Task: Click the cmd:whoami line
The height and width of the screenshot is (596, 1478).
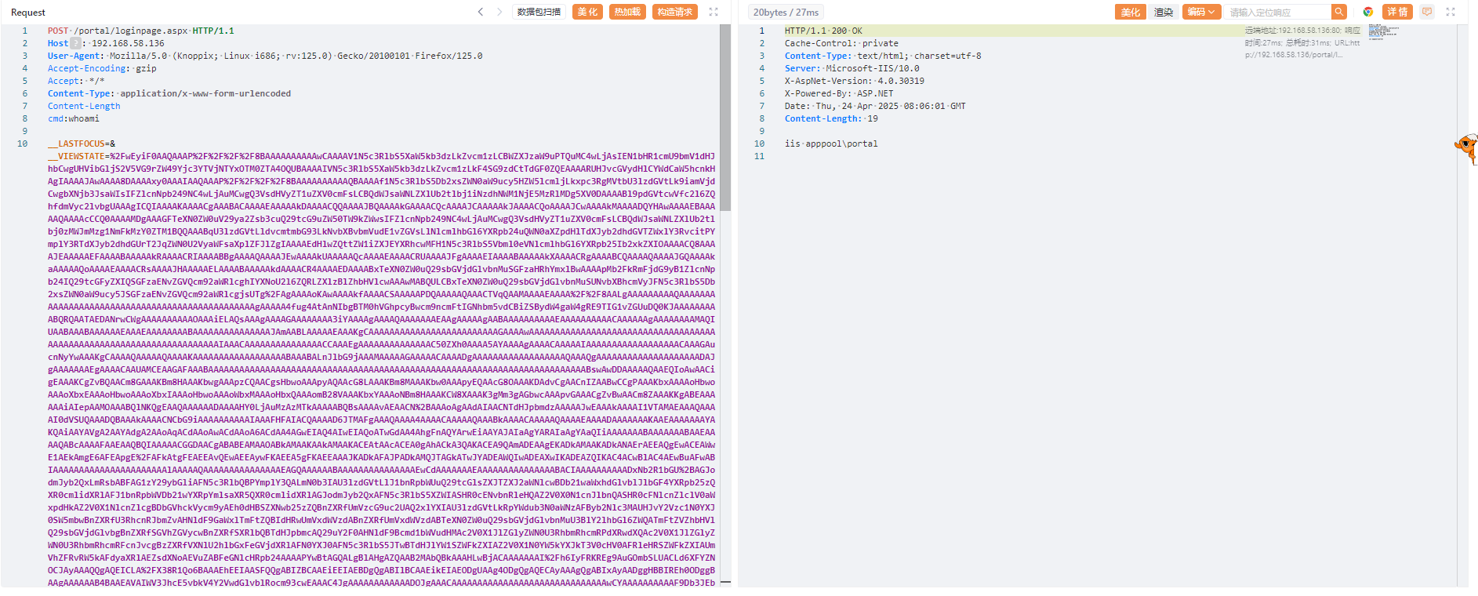Action: pyautogui.click(x=74, y=119)
